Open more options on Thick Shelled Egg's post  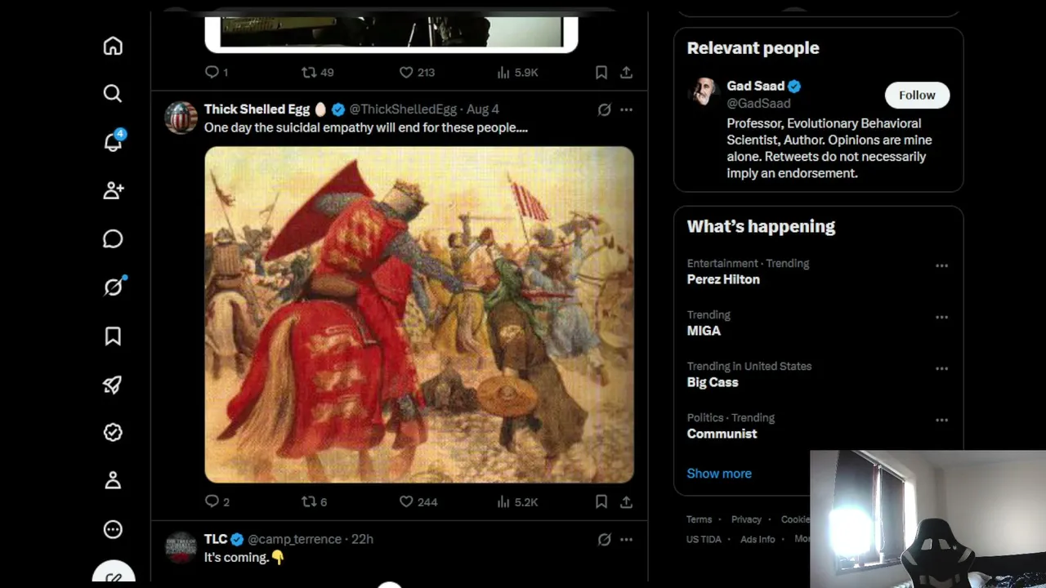[x=626, y=109]
